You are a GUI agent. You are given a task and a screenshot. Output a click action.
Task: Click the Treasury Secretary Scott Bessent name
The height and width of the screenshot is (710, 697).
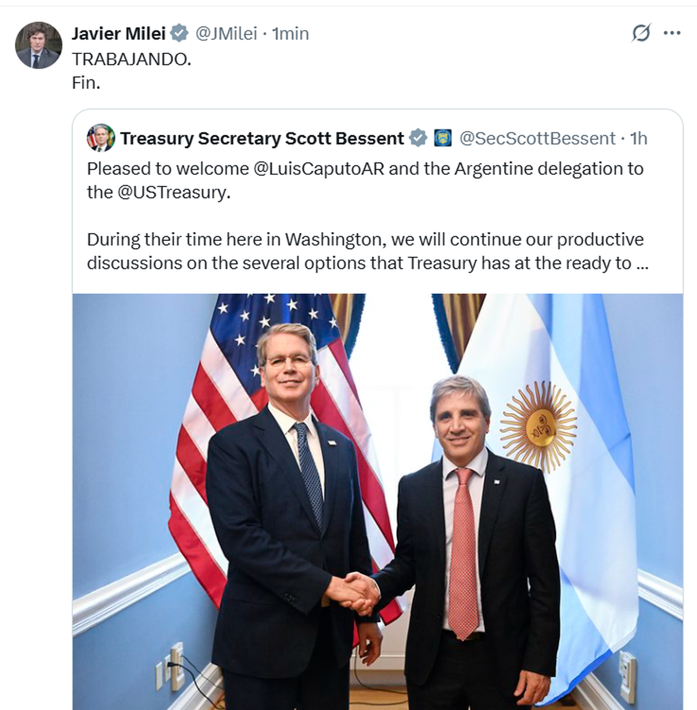[x=262, y=138]
